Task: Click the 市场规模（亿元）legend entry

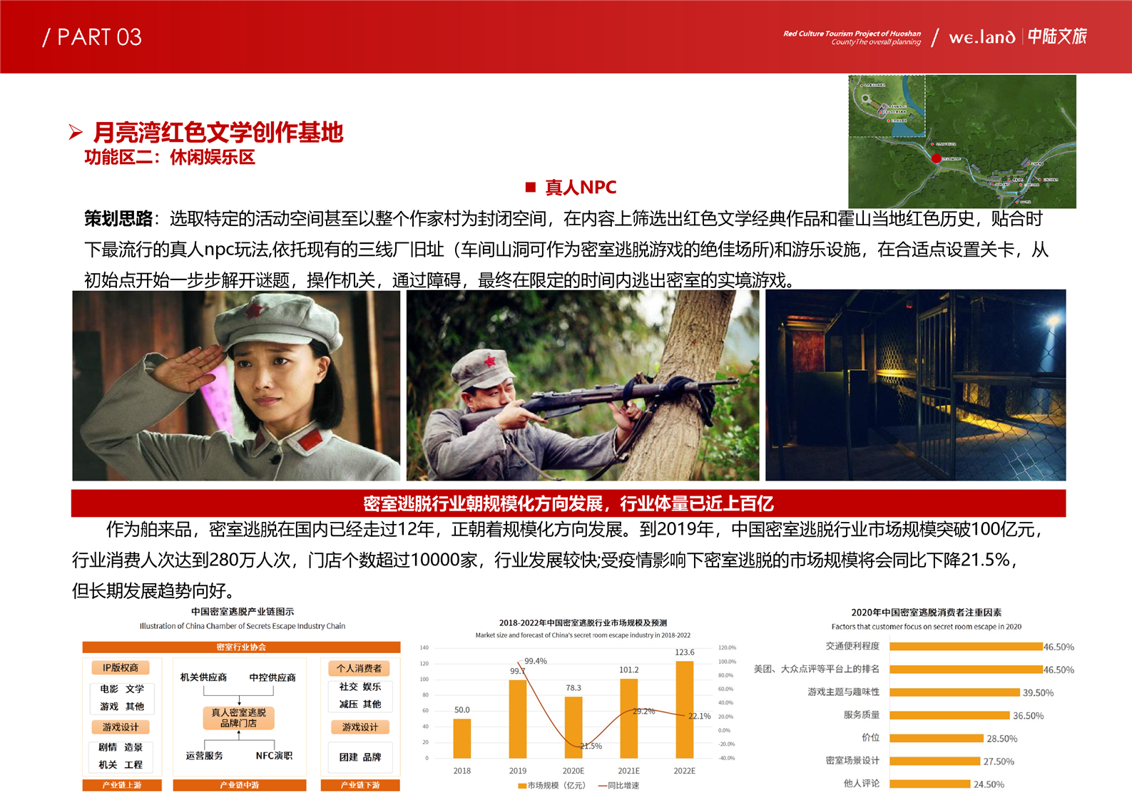Action: pyautogui.click(x=551, y=785)
